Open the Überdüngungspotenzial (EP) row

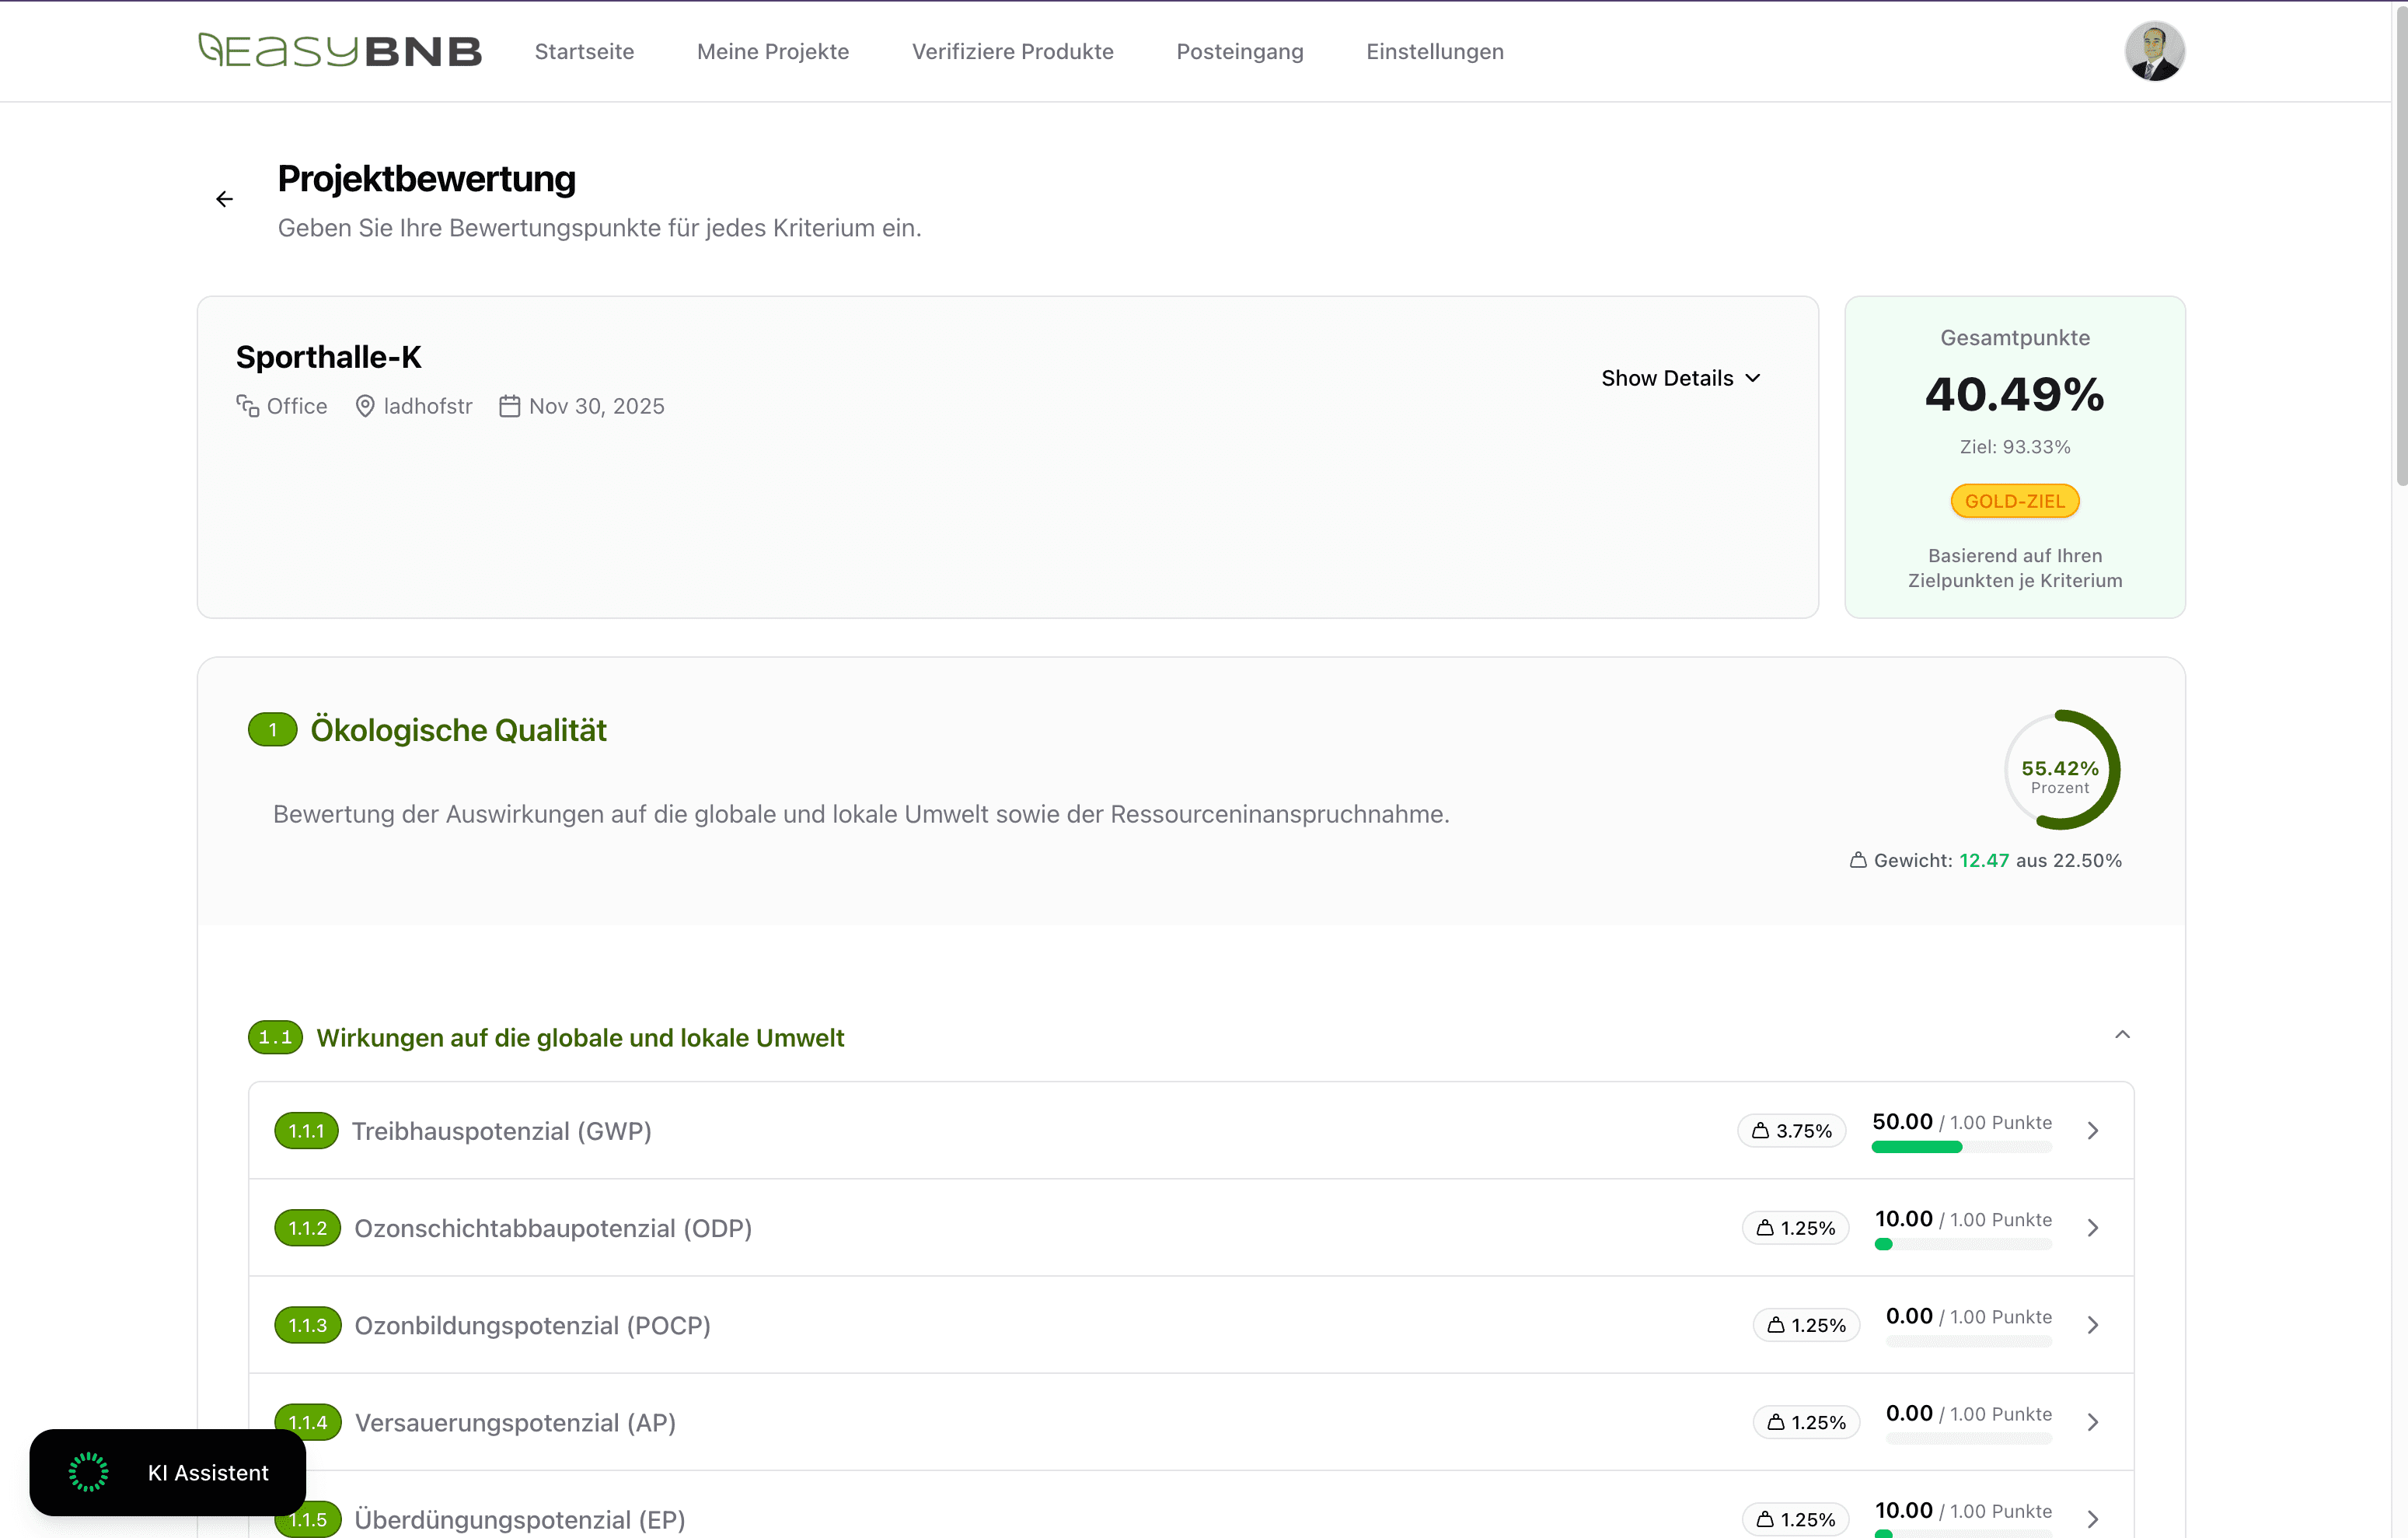(1190, 1505)
